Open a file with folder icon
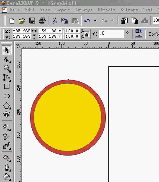 point(22,21)
